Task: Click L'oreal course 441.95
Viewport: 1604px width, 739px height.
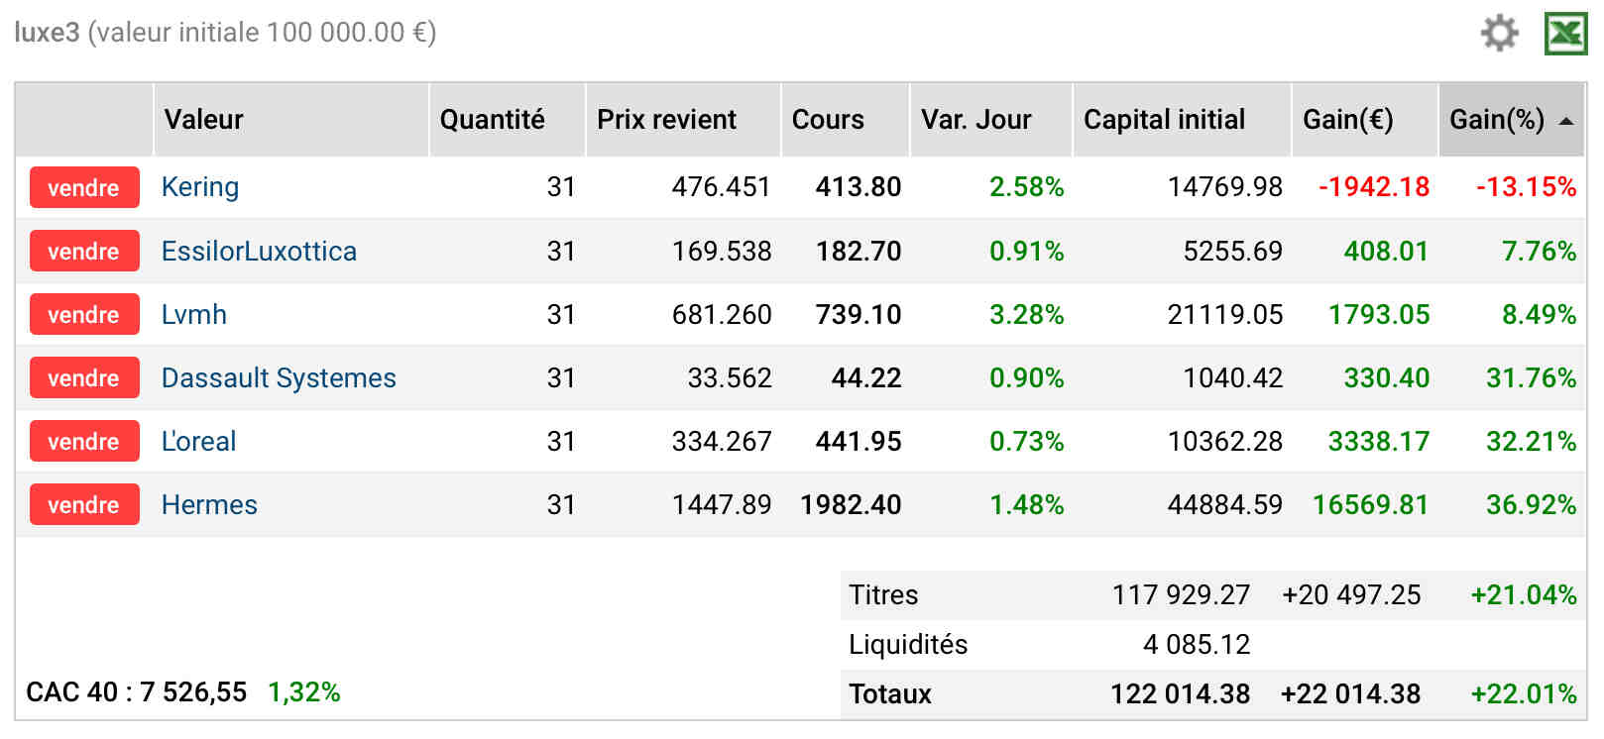Action: pyautogui.click(x=859, y=441)
